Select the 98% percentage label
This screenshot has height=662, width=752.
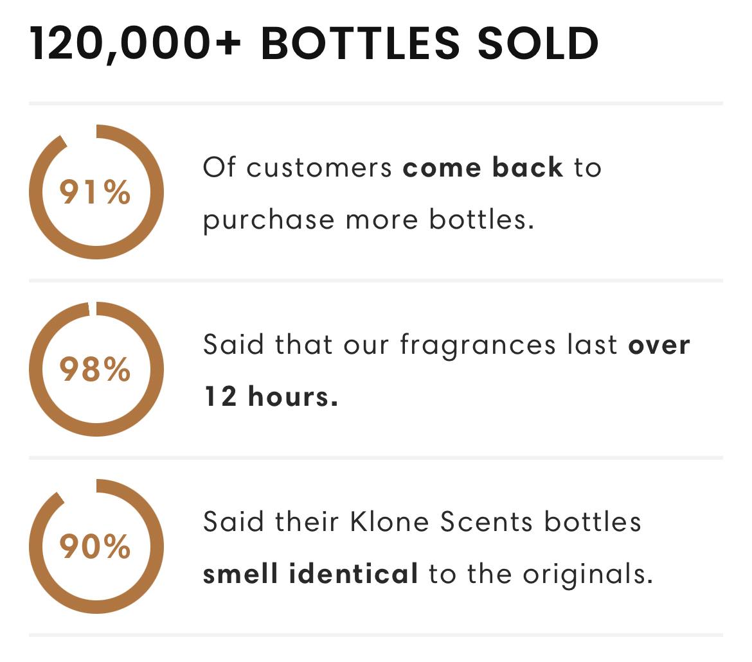click(95, 369)
